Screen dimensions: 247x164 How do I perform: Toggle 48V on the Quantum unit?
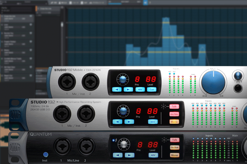tap(153, 155)
